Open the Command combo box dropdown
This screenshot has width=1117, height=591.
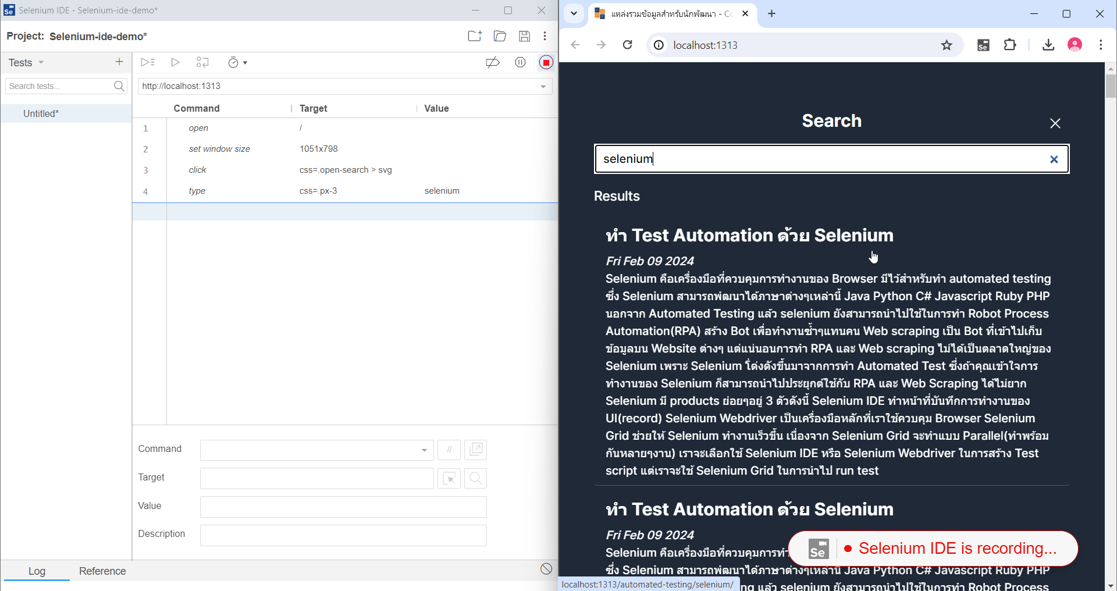coord(424,450)
